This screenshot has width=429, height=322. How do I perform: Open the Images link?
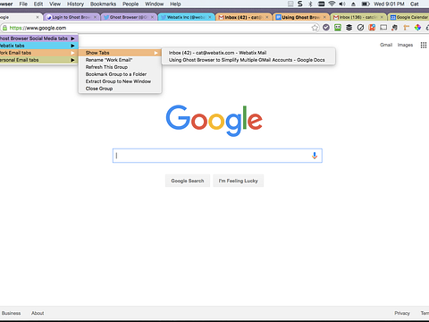tap(405, 45)
